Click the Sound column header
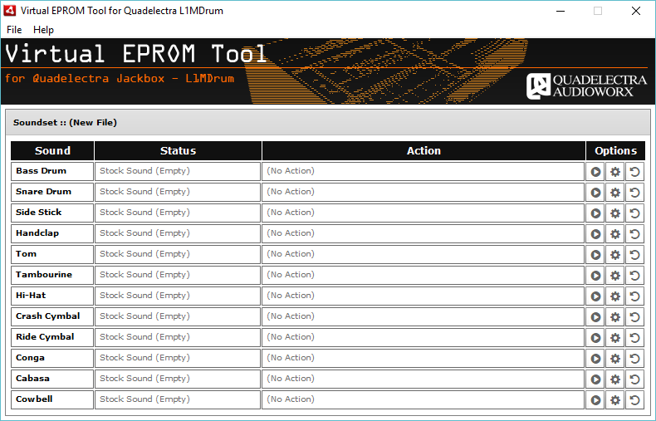The image size is (656, 421). [52, 150]
